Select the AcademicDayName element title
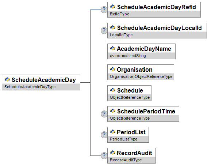Viewport: 215px width, 165px height. coord(144,49)
